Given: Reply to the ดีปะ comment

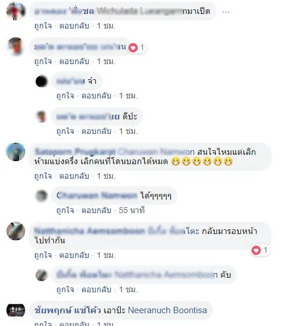Looking at the screenshot, I should pyautogui.click(x=96, y=131).
